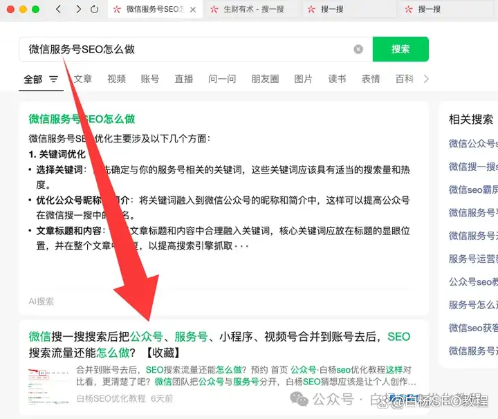Click the article snippet starting 合并到账号去后
The height and width of the screenshot is (419, 498).
coord(246,375)
